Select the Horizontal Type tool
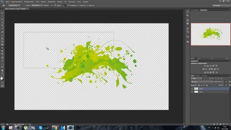Image resolution: width=231 pixels, height=130 pixels. pyautogui.click(x=2, y=61)
